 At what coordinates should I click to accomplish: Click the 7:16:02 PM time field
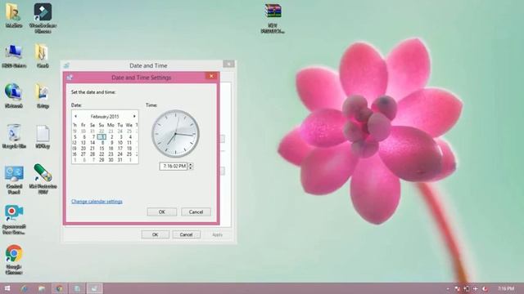pyautogui.click(x=174, y=166)
